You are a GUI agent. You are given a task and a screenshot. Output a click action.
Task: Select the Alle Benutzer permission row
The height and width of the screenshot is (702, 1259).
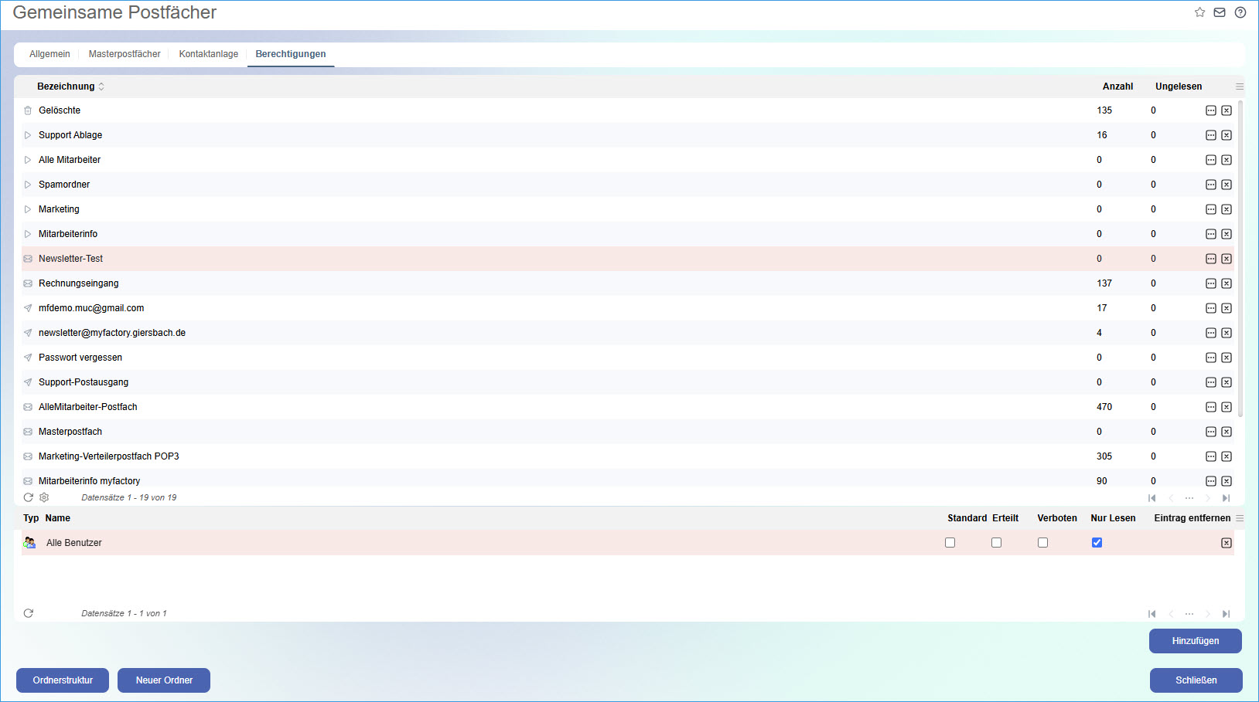pos(628,543)
